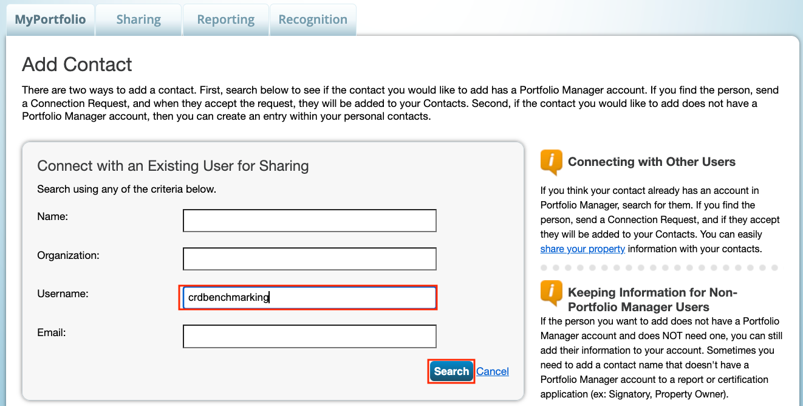Focus the Organization text box
803x406 pixels.
pyautogui.click(x=309, y=259)
